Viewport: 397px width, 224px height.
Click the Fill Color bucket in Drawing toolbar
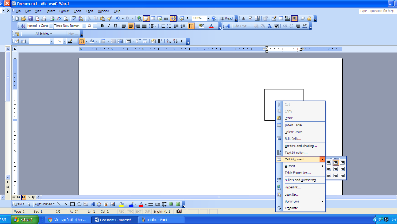click(121, 204)
